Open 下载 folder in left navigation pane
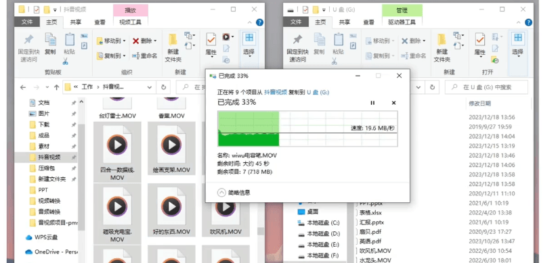The image size is (558, 263). coord(44,125)
